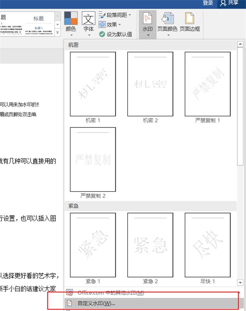Viewport: 246px width, 311px height.
Task: Click the 段落间距 paragraph spacing icon
Action: pos(102,15)
